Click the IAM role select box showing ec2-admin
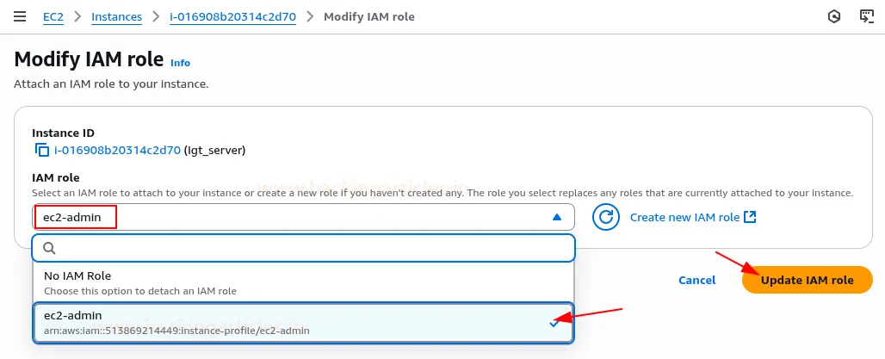The image size is (885, 359). pos(293,218)
